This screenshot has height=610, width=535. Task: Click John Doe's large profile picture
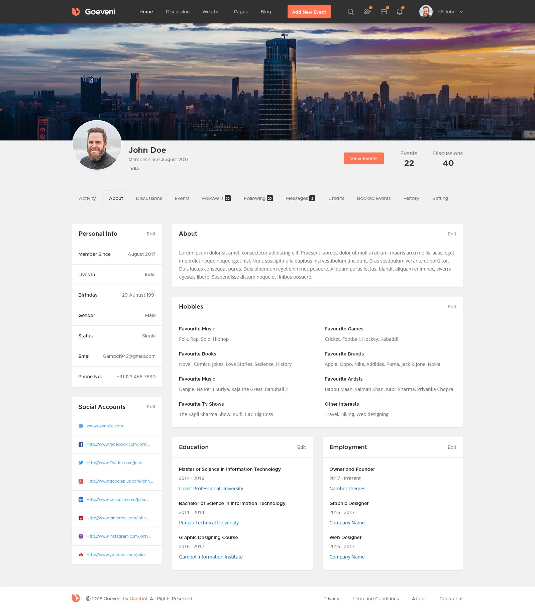tap(97, 145)
